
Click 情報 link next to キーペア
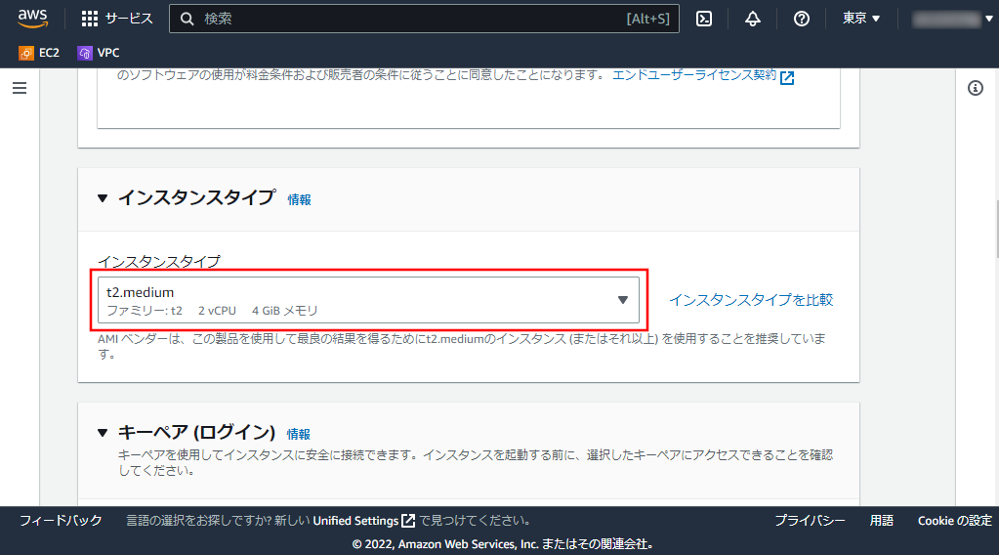pyautogui.click(x=298, y=434)
